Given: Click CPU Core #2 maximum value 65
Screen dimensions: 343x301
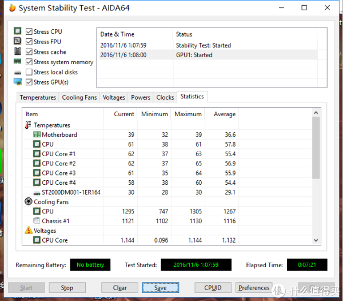Looking at the screenshot, I should [198, 164].
